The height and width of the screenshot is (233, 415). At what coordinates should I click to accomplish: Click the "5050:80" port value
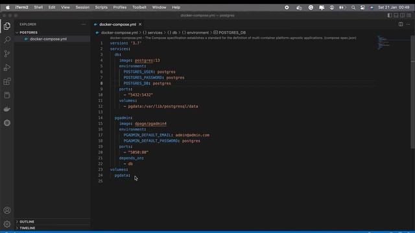(138, 152)
